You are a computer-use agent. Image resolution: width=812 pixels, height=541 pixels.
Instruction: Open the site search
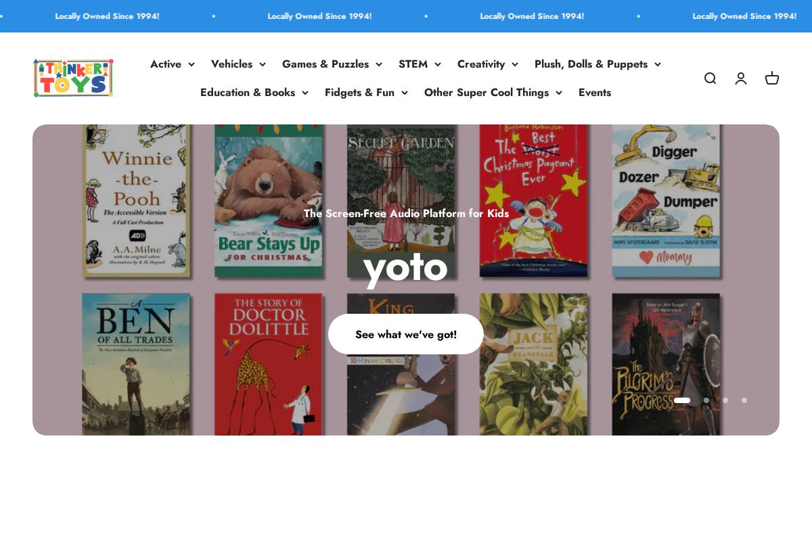(710, 78)
